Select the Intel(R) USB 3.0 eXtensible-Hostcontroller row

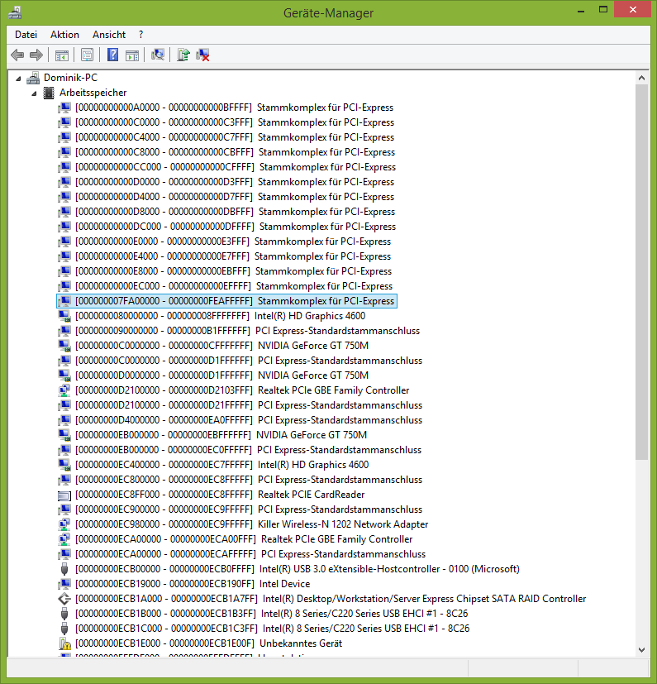click(x=298, y=569)
